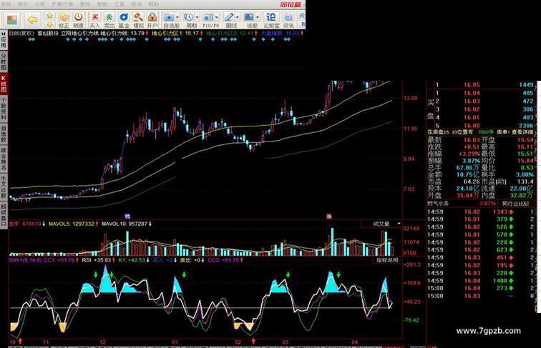Open the colorful home grid icon
The image size is (541, 348).
click(11, 19)
